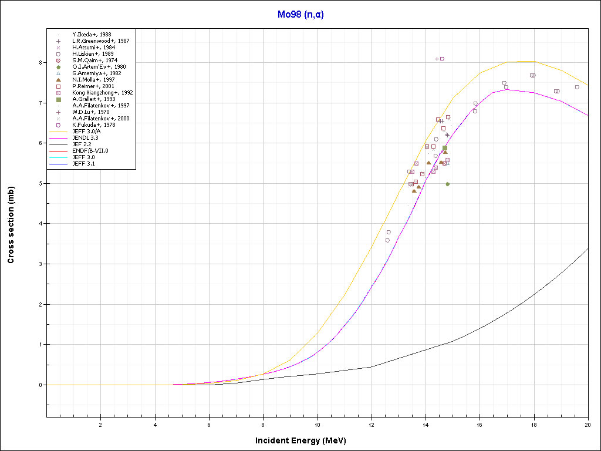This screenshot has width=601, height=451.
Task: Click the Mo98 (n,α) chart title
Action: pyautogui.click(x=300, y=14)
